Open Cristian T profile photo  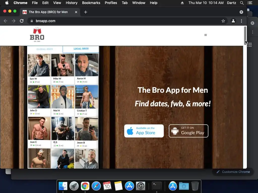[x=87, y=97]
